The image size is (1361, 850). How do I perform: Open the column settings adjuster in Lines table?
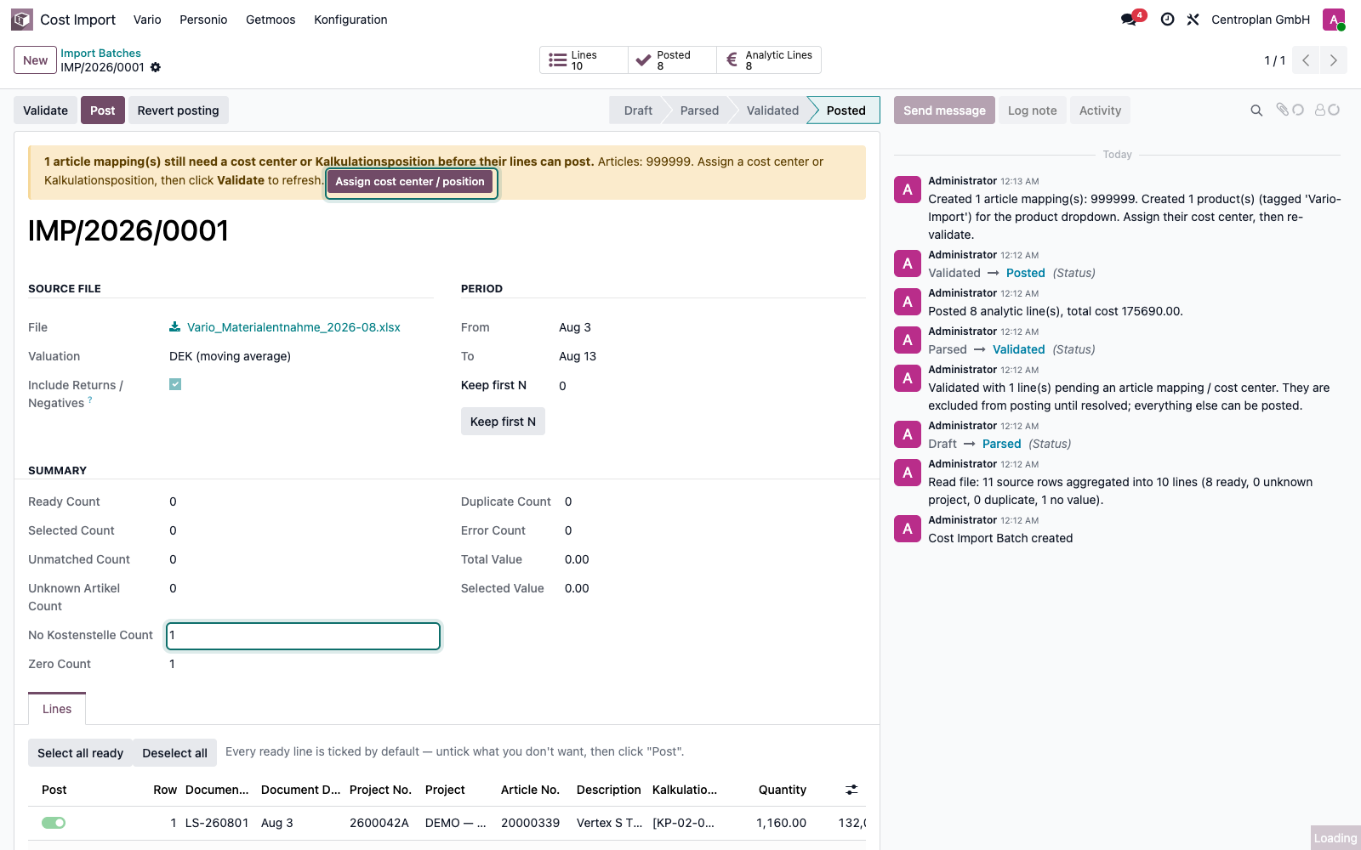pos(851,790)
